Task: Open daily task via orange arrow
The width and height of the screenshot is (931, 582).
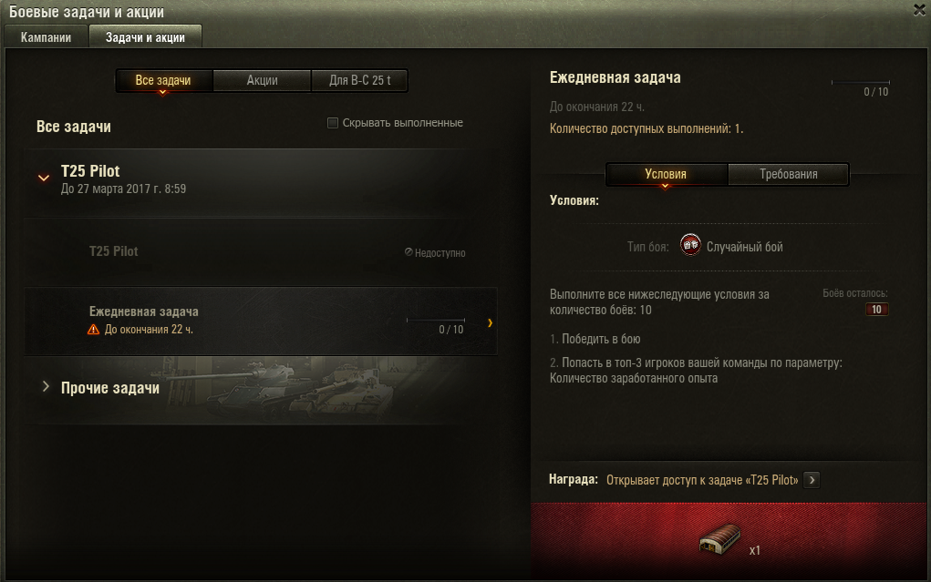Action: tap(490, 322)
